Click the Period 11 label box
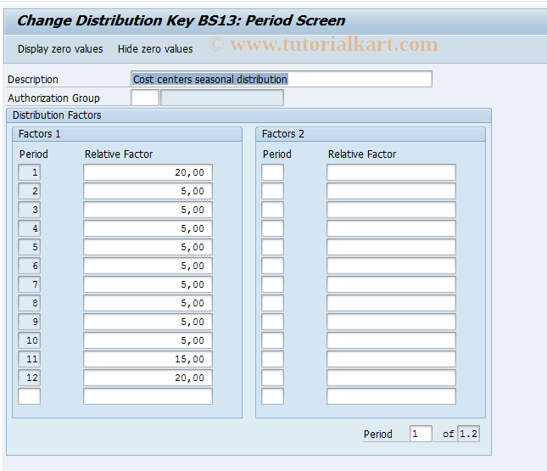The width and height of the screenshot is (547, 471). click(30, 359)
